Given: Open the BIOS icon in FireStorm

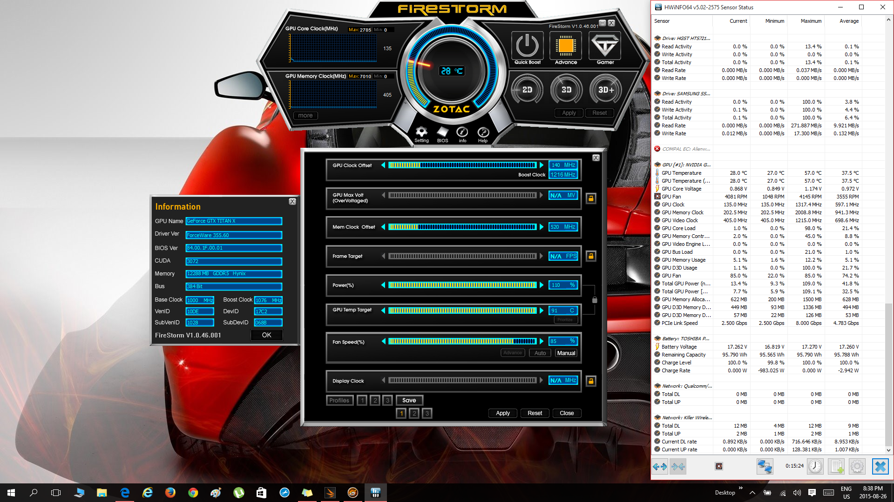Looking at the screenshot, I should point(442,132).
